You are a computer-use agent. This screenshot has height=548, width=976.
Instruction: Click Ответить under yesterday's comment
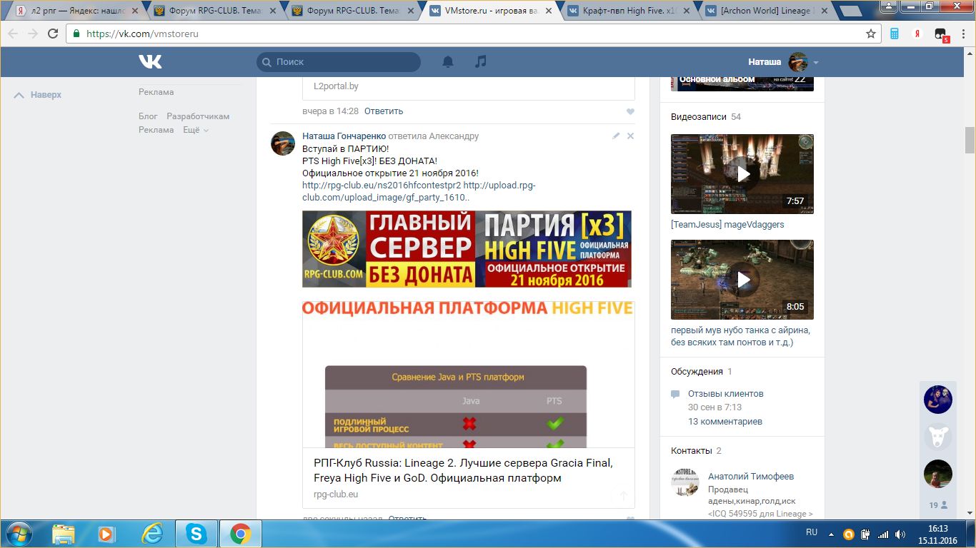384,111
